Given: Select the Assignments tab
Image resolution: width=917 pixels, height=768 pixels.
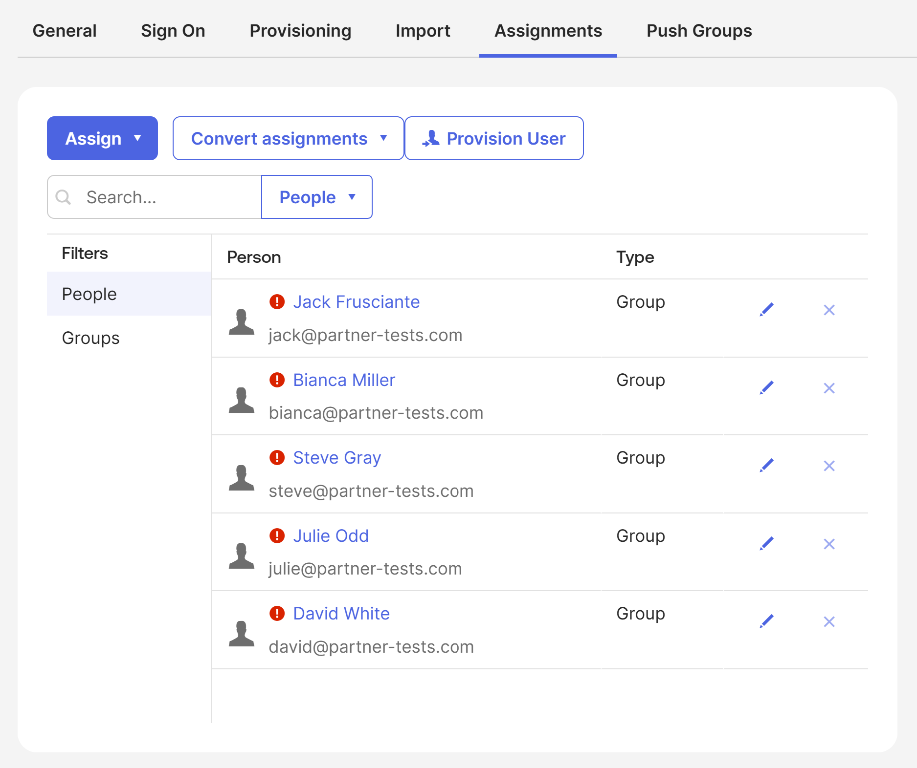Looking at the screenshot, I should point(548,31).
